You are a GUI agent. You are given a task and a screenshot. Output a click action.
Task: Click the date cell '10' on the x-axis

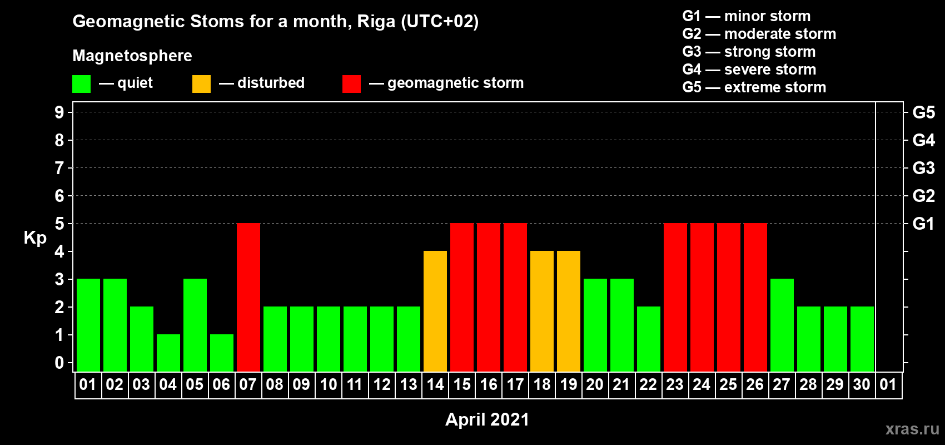(329, 385)
